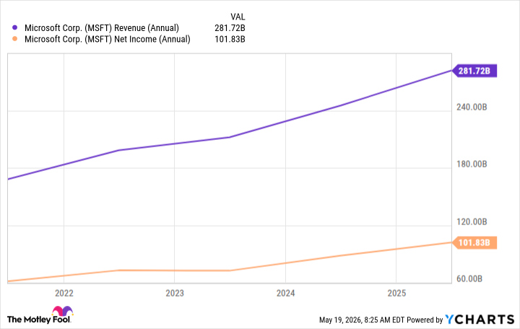Click the purple Revenue legend dot

coord(14,28)
